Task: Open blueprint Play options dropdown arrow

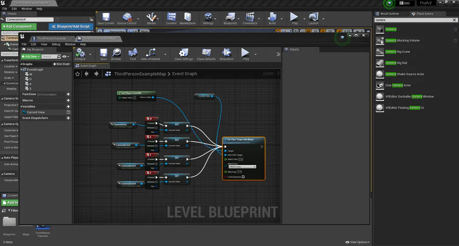Action: (x=256, y=54)
